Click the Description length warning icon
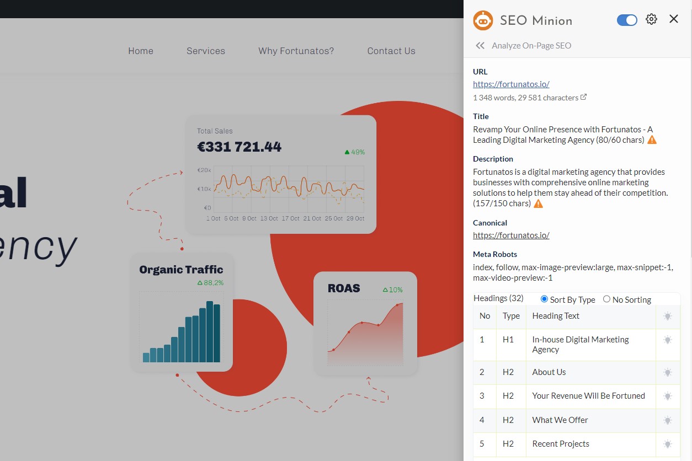Image resolution: width=692 pixels, height=461 pixels. pyautogui.click(x=539, y=203)
